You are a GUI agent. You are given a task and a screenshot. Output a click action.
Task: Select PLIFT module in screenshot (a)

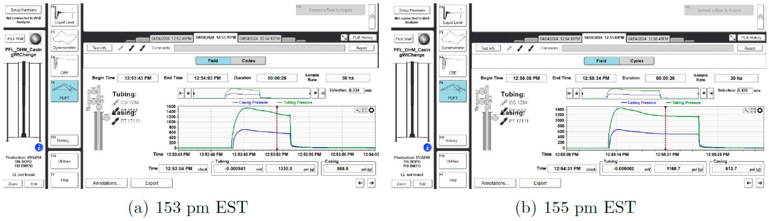[x=64, y=91]
